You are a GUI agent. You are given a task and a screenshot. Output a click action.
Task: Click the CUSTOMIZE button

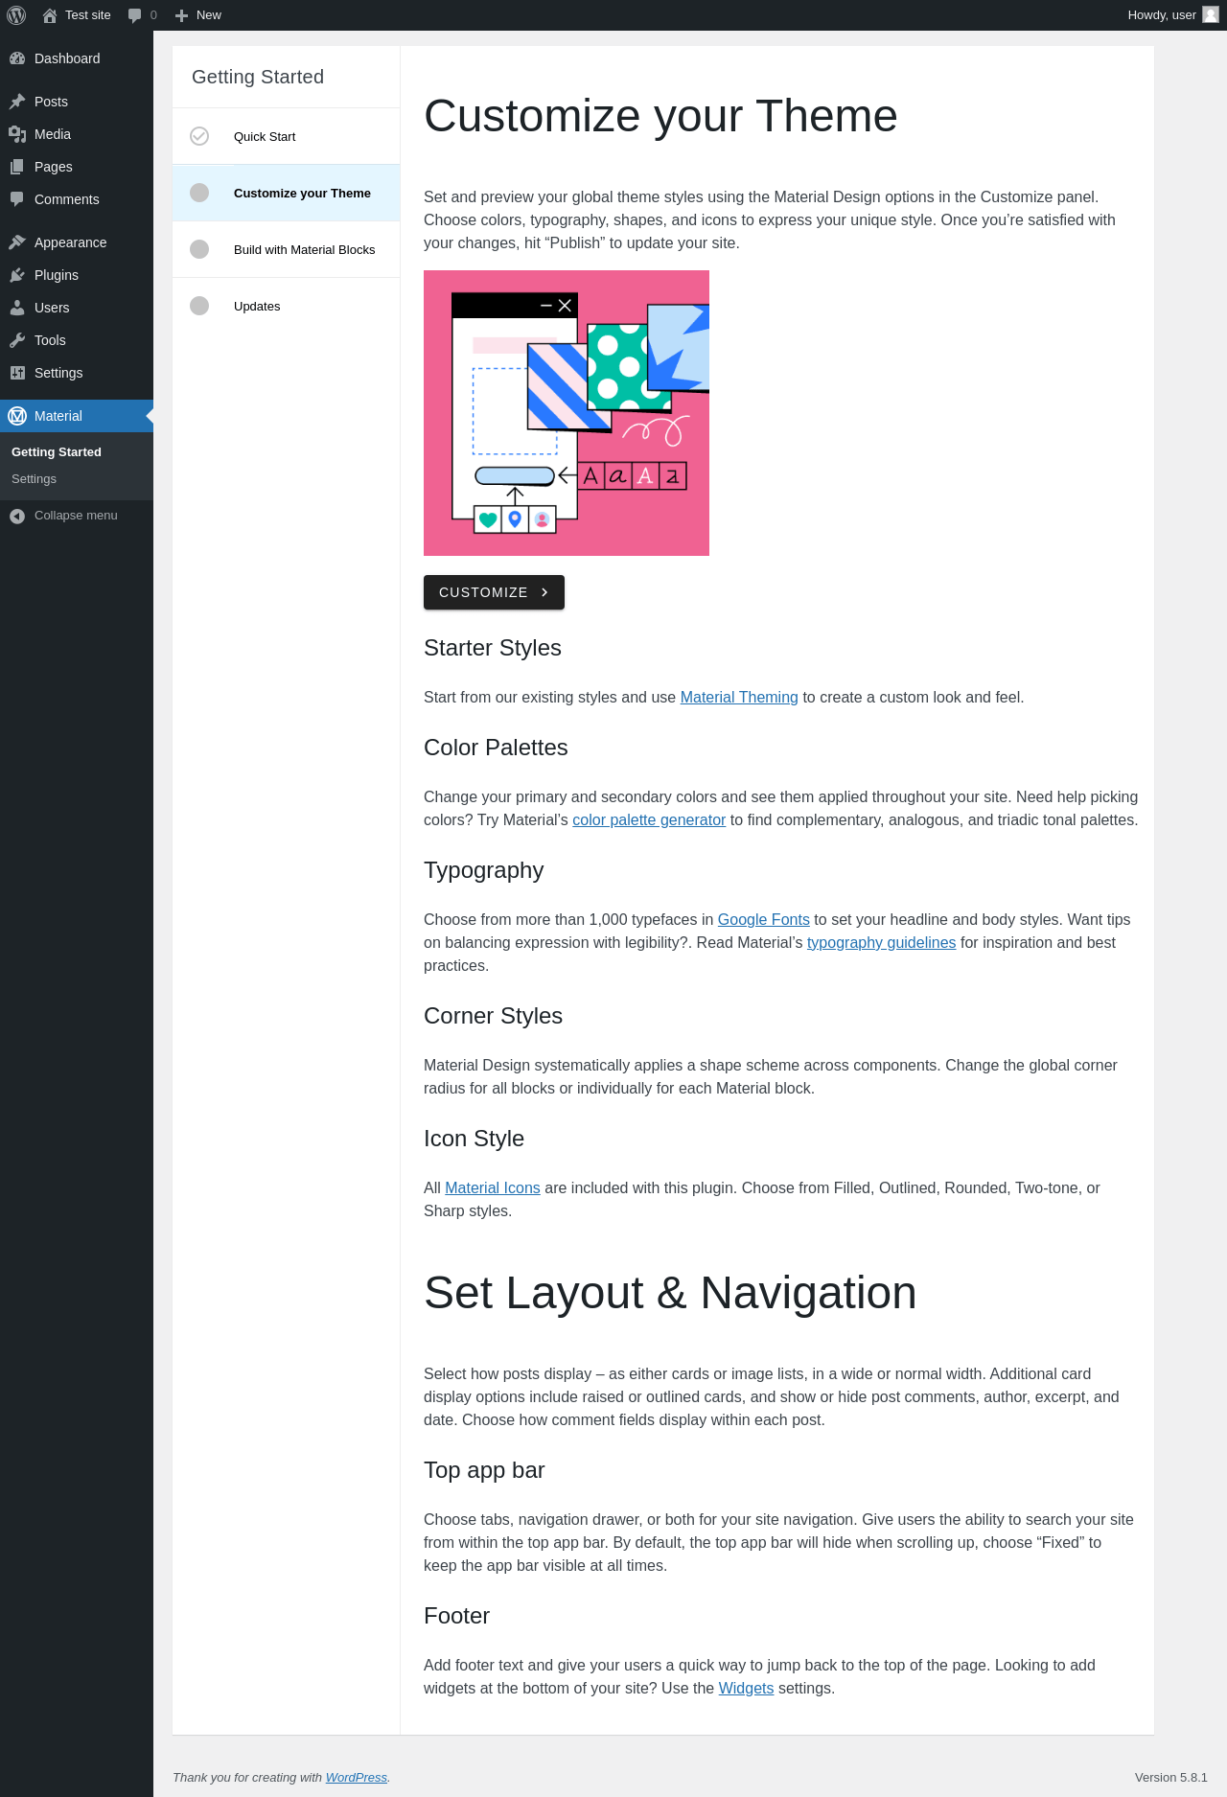click(x=494, y=592)
